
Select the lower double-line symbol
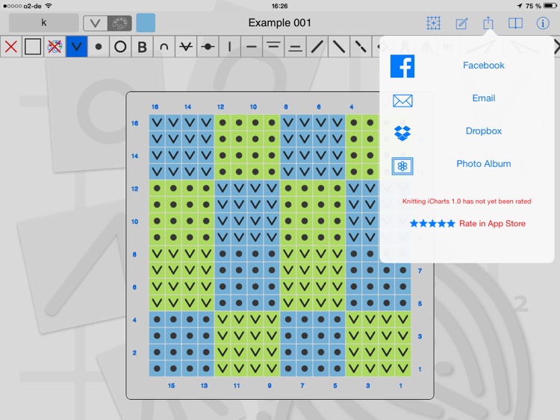click(x=295, y=47)
